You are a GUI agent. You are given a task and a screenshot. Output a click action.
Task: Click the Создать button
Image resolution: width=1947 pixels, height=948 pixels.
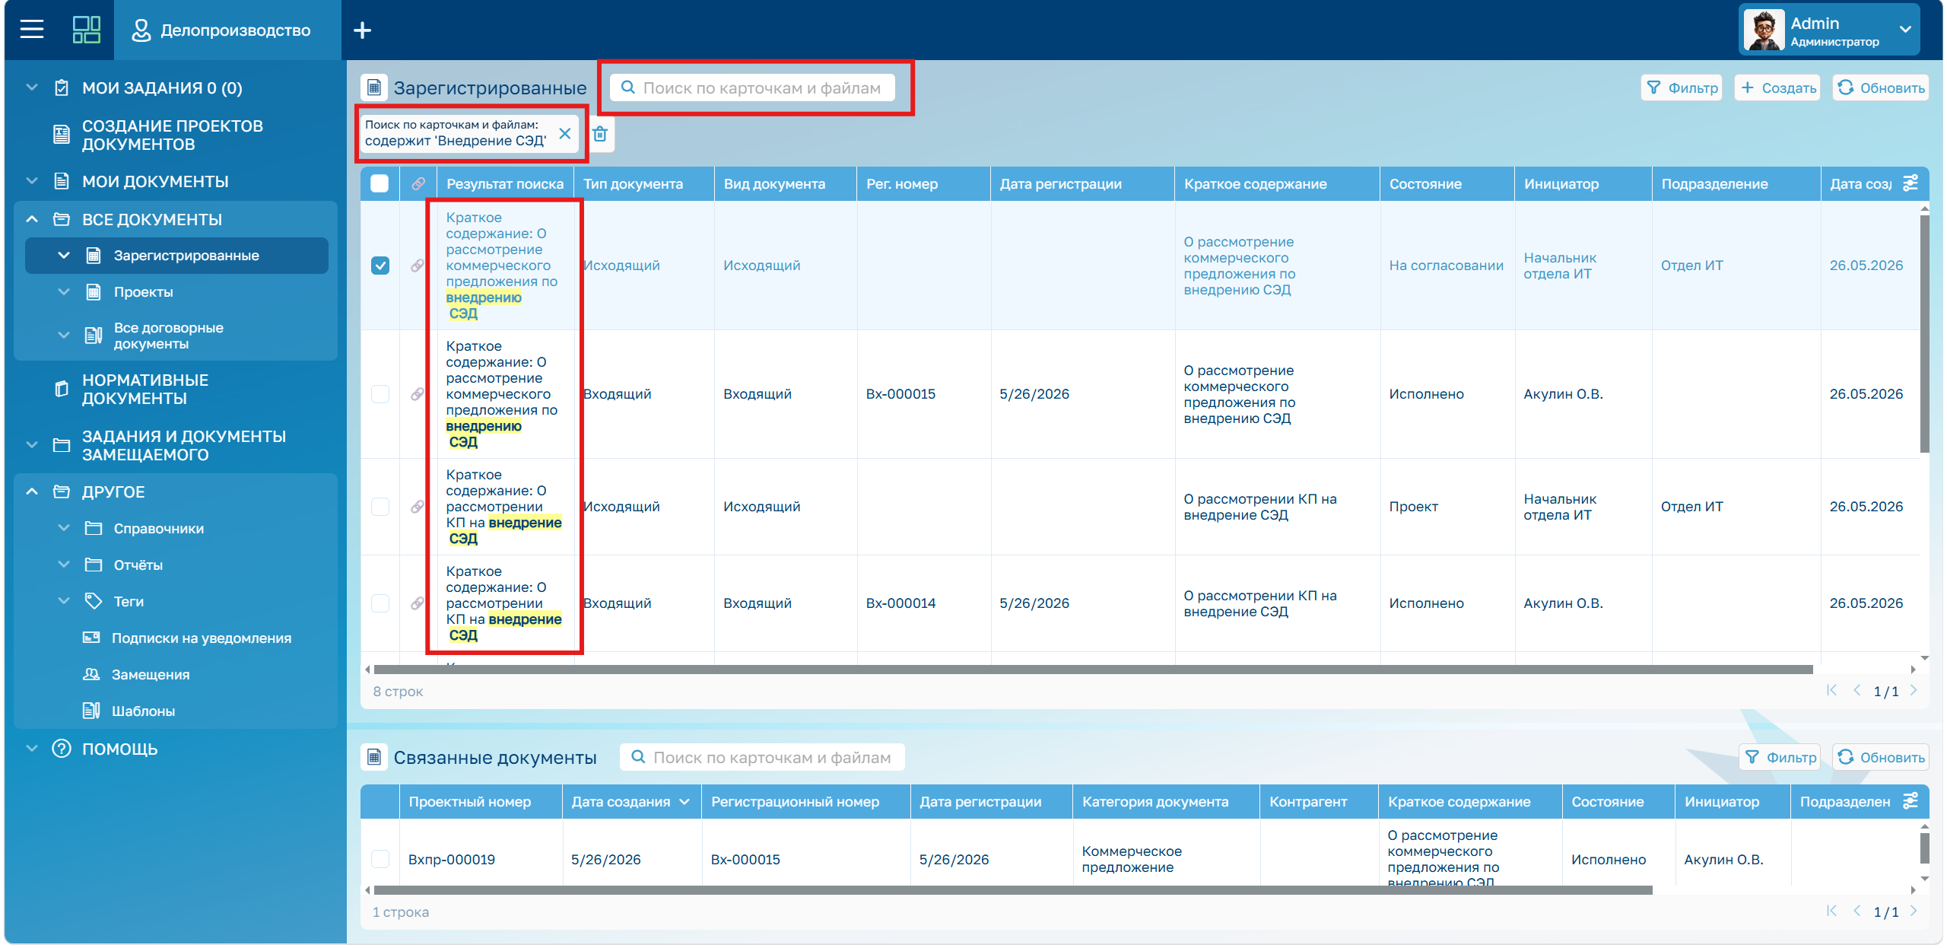[x=1778, y=87]
